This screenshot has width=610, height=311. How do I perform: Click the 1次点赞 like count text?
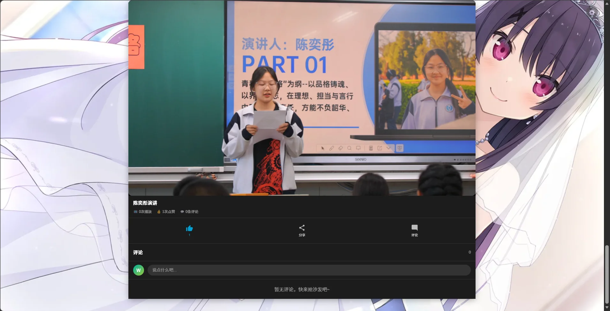(169, 212)
